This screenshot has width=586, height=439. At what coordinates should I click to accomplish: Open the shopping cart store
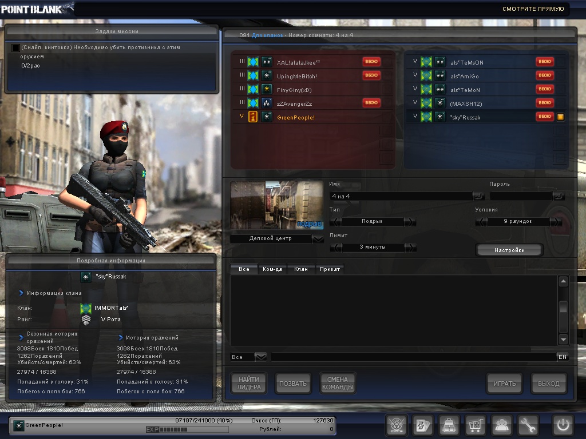click(475, 426)
